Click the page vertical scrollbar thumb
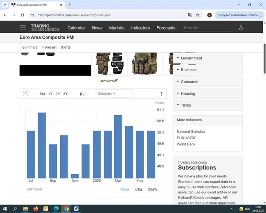 264,59
